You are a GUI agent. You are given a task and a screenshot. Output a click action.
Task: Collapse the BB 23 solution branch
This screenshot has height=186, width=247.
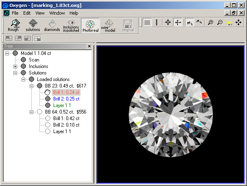[x=32, y=86]
